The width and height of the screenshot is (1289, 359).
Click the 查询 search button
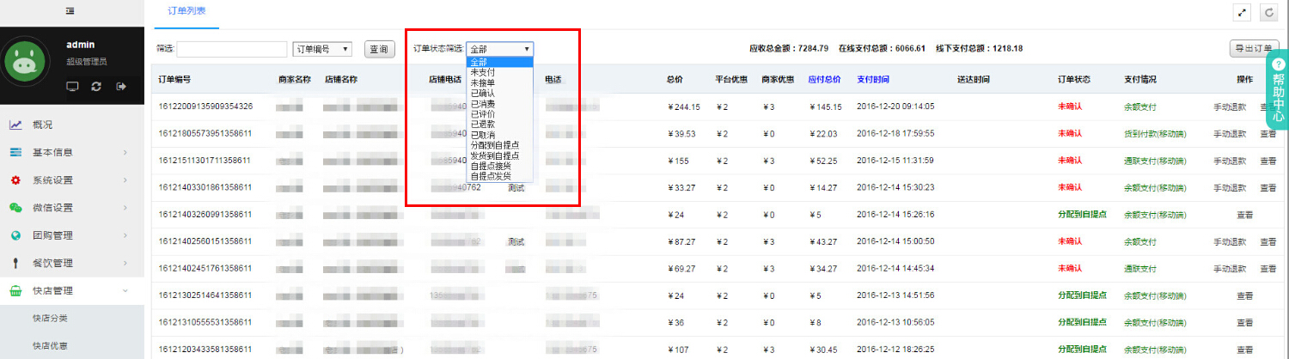pos(379,49)
